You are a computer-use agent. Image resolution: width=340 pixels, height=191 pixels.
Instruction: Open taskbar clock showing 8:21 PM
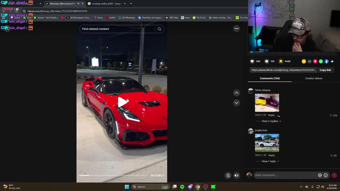(x=333, y=187)
